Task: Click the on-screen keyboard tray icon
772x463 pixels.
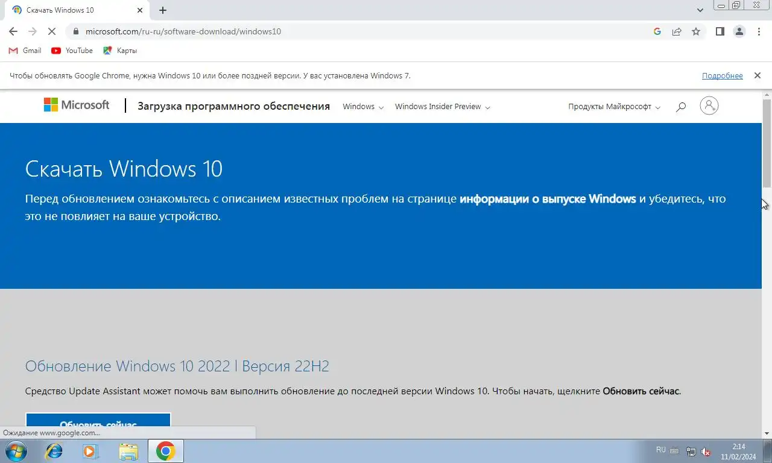Action: pyautogui.click(x=675, y=451)
